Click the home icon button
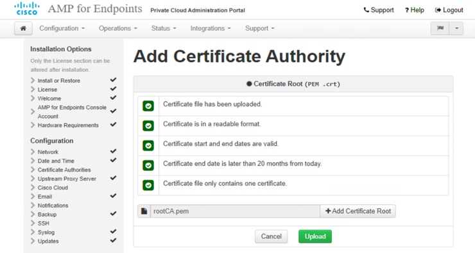 pos(23,28)
